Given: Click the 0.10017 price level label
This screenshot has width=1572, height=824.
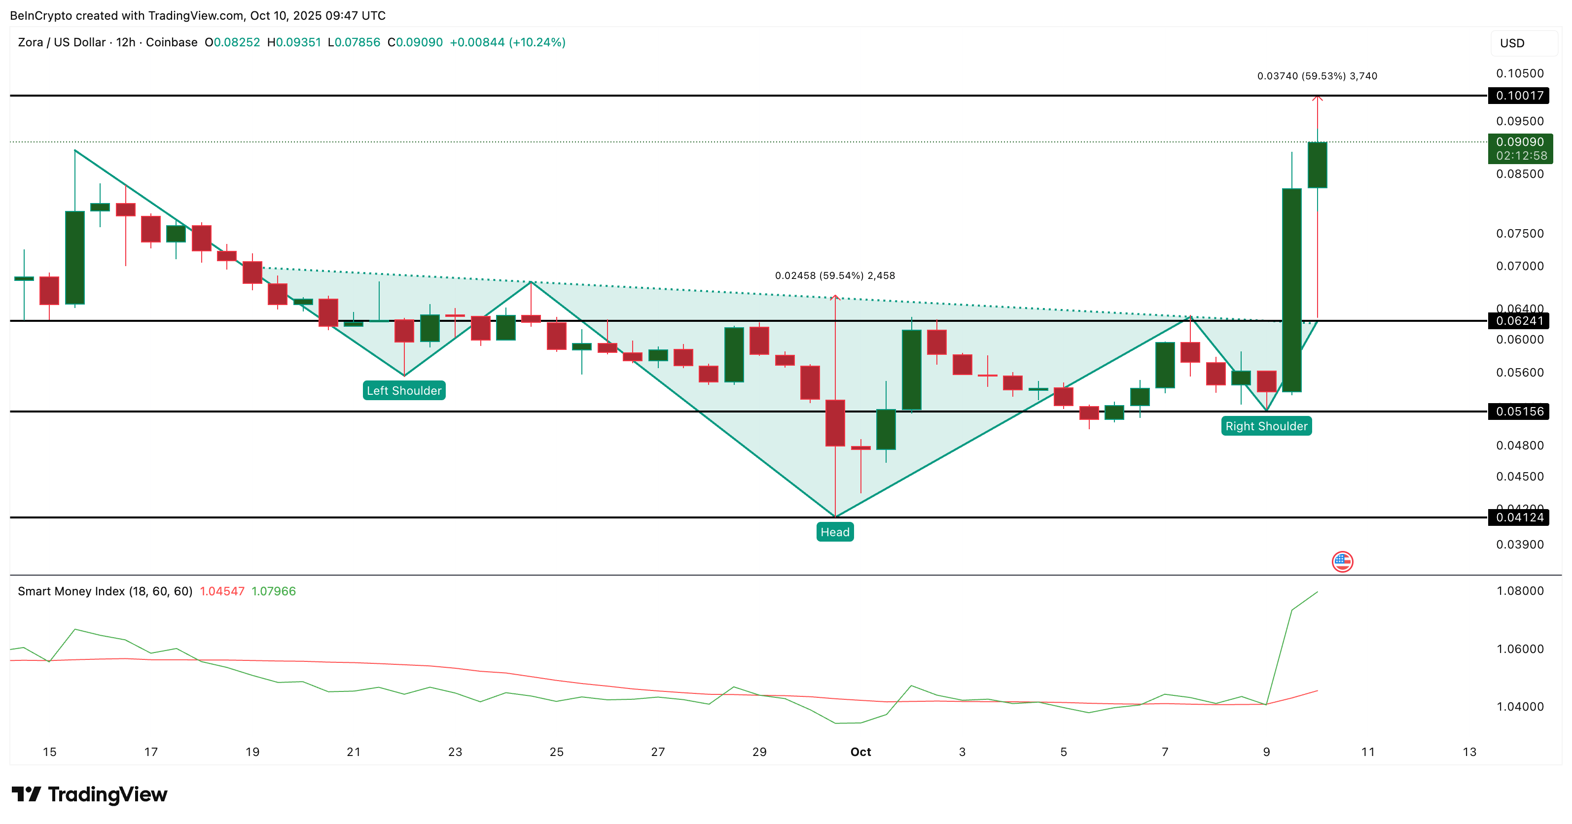Looking at the screenshot, I should coord(1520,96).
